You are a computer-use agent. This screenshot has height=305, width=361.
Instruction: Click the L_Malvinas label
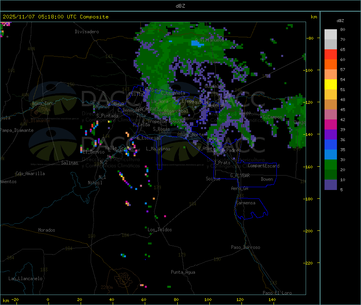pyautogui.click(x=158, y=149)
